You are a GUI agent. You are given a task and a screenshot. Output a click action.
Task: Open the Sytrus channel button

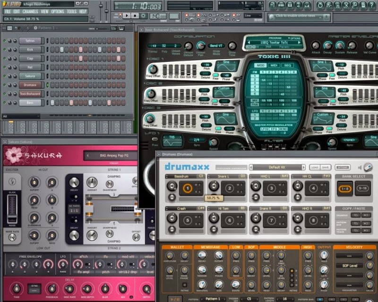click(30, 41)
